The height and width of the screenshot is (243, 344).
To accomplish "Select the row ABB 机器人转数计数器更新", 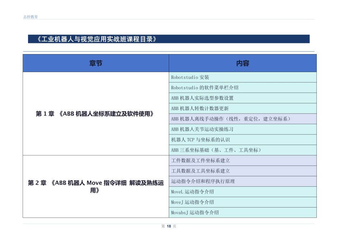I will [x=243, y=108].
